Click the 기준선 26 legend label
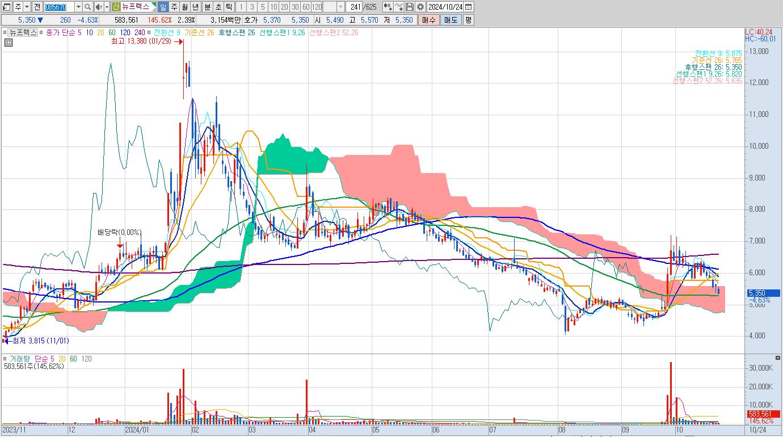This screenshot has width=783, height=437. [x=199, y=33]
